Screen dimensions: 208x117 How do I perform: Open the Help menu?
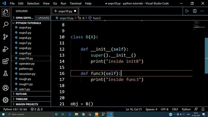coord(88,4)
